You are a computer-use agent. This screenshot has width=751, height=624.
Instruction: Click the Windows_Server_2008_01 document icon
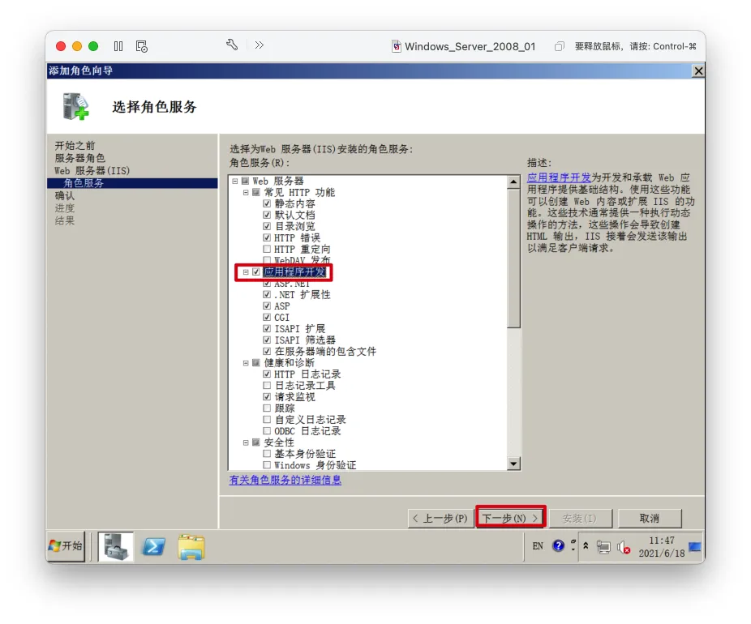tap(397, 46)
